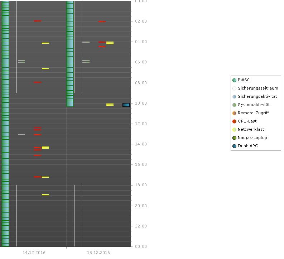Screen dimensions: 284x259
Task: Click the 02:00 red CPU marker on 14.12.2016
Action: pyautogui.click(x=38, y=21)
